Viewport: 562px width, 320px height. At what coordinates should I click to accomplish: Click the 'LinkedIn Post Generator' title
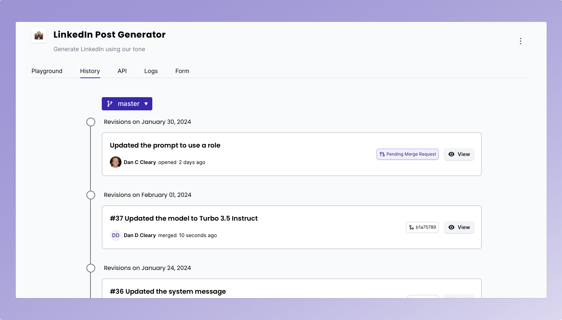tap(109, 35)
